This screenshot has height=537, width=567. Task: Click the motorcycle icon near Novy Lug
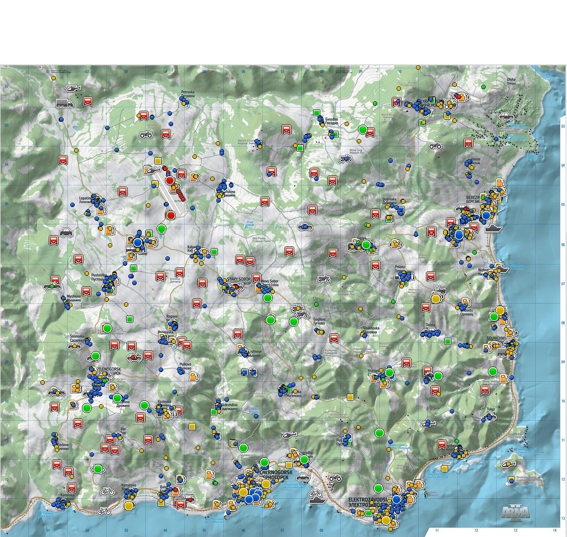tap(346, 158)
